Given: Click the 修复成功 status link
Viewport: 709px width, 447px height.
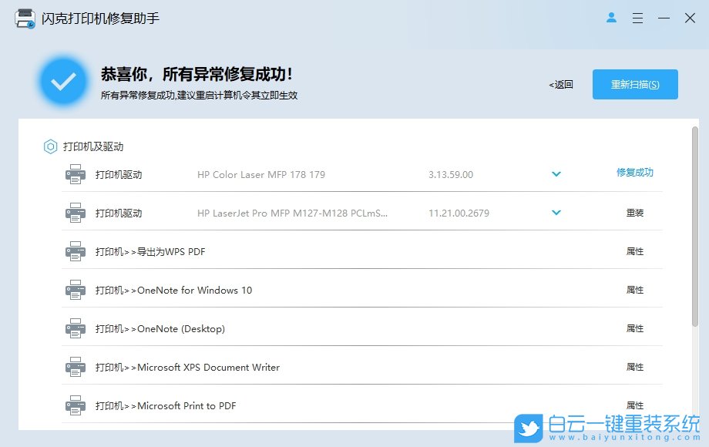Looking at the screenshot, I should coord(635,174).
